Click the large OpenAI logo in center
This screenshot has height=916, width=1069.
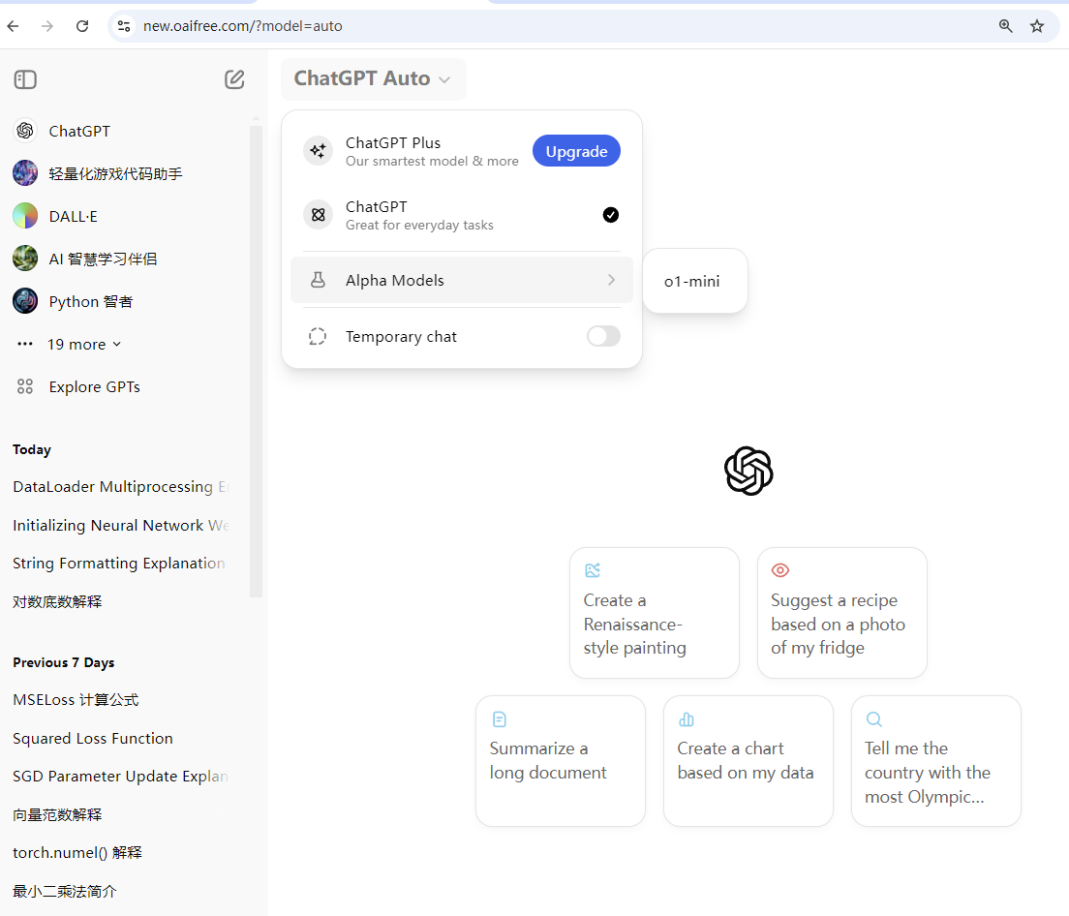(x=748, y=471)
